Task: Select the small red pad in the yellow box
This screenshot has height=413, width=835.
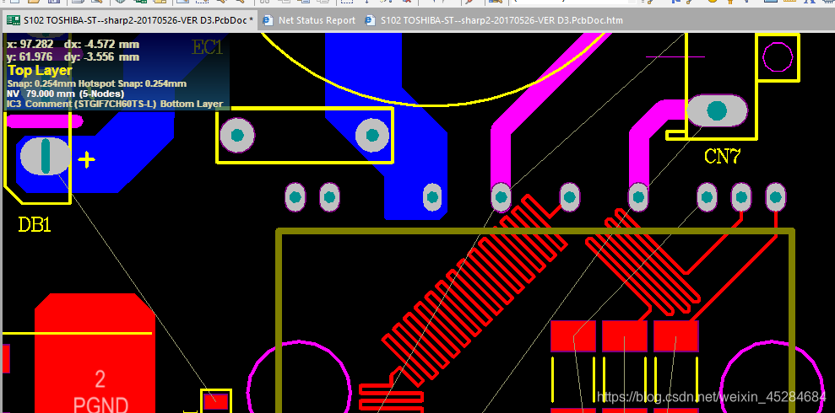Action: point(216,400)
